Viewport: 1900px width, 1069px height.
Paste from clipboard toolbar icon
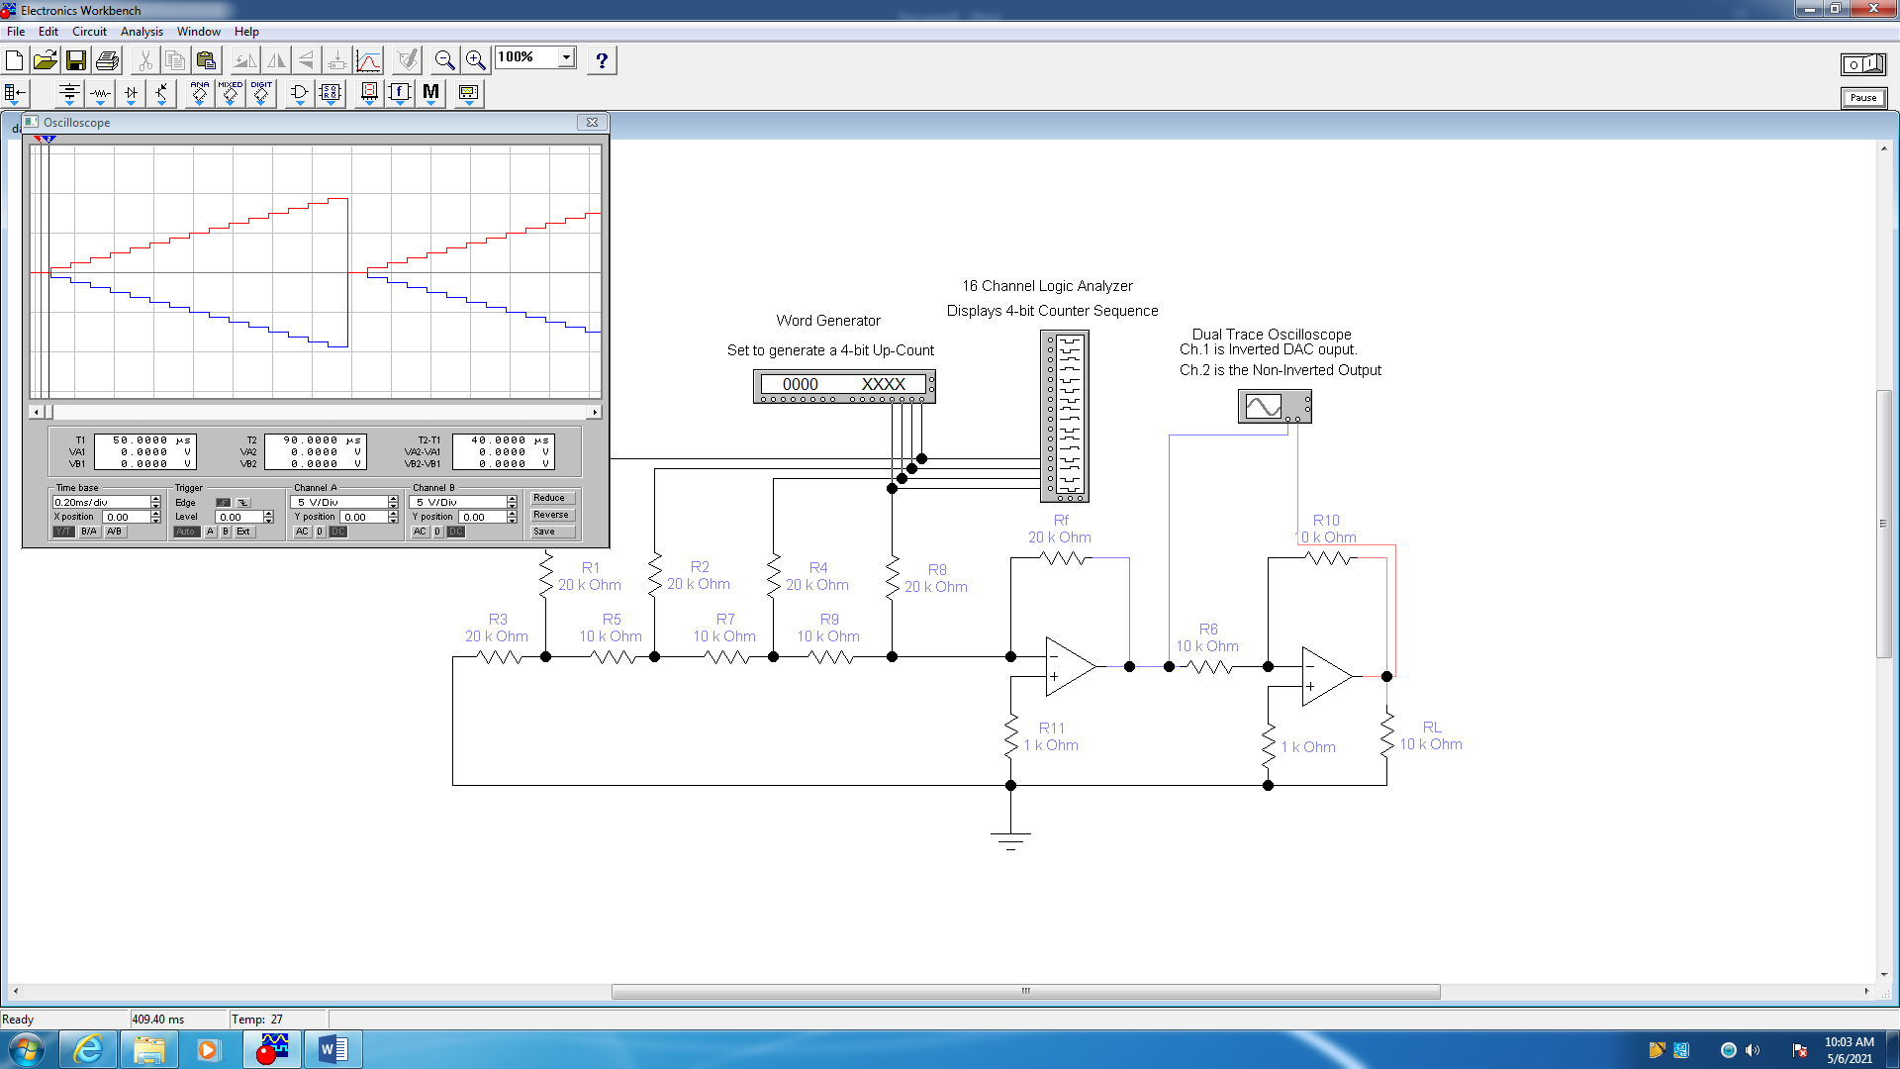tap(206, 60)
